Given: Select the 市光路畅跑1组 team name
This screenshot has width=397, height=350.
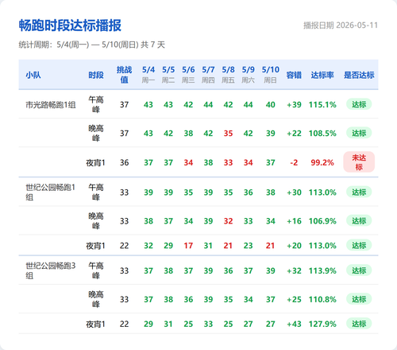Looking at the screenshot, I should pyautogui.click(x=51, y=105).
